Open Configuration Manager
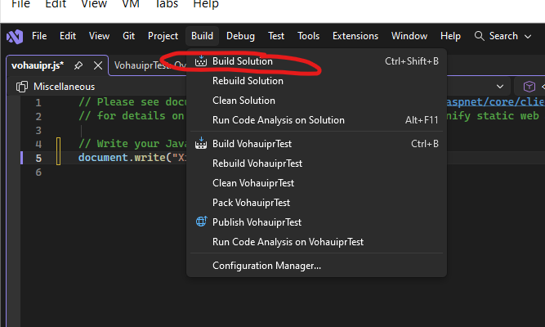The width and height of the screenshot is (545, 327). pyautogui.click(x=266, y=266)
